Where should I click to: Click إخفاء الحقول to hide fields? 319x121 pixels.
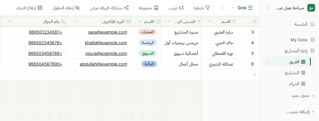pyautogui.click(x=66, y=8)
